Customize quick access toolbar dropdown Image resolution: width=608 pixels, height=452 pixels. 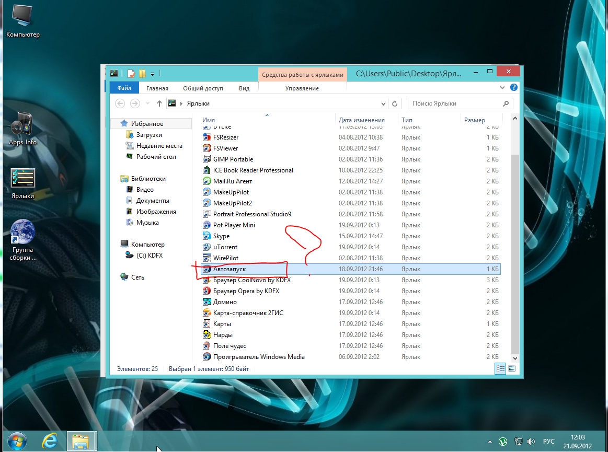click(152, 74)
